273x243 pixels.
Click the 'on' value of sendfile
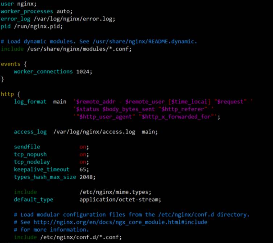click(x=83, y=147)
